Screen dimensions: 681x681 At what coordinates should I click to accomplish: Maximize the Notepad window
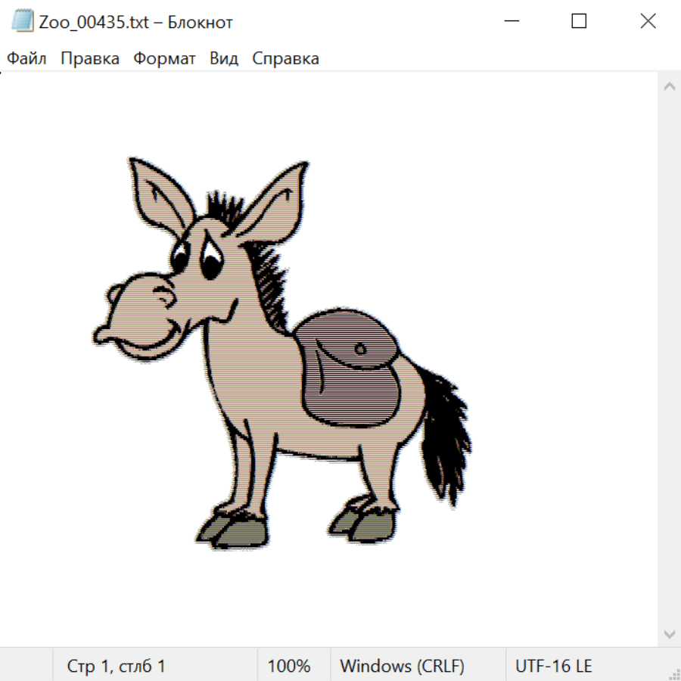[579, 22]
